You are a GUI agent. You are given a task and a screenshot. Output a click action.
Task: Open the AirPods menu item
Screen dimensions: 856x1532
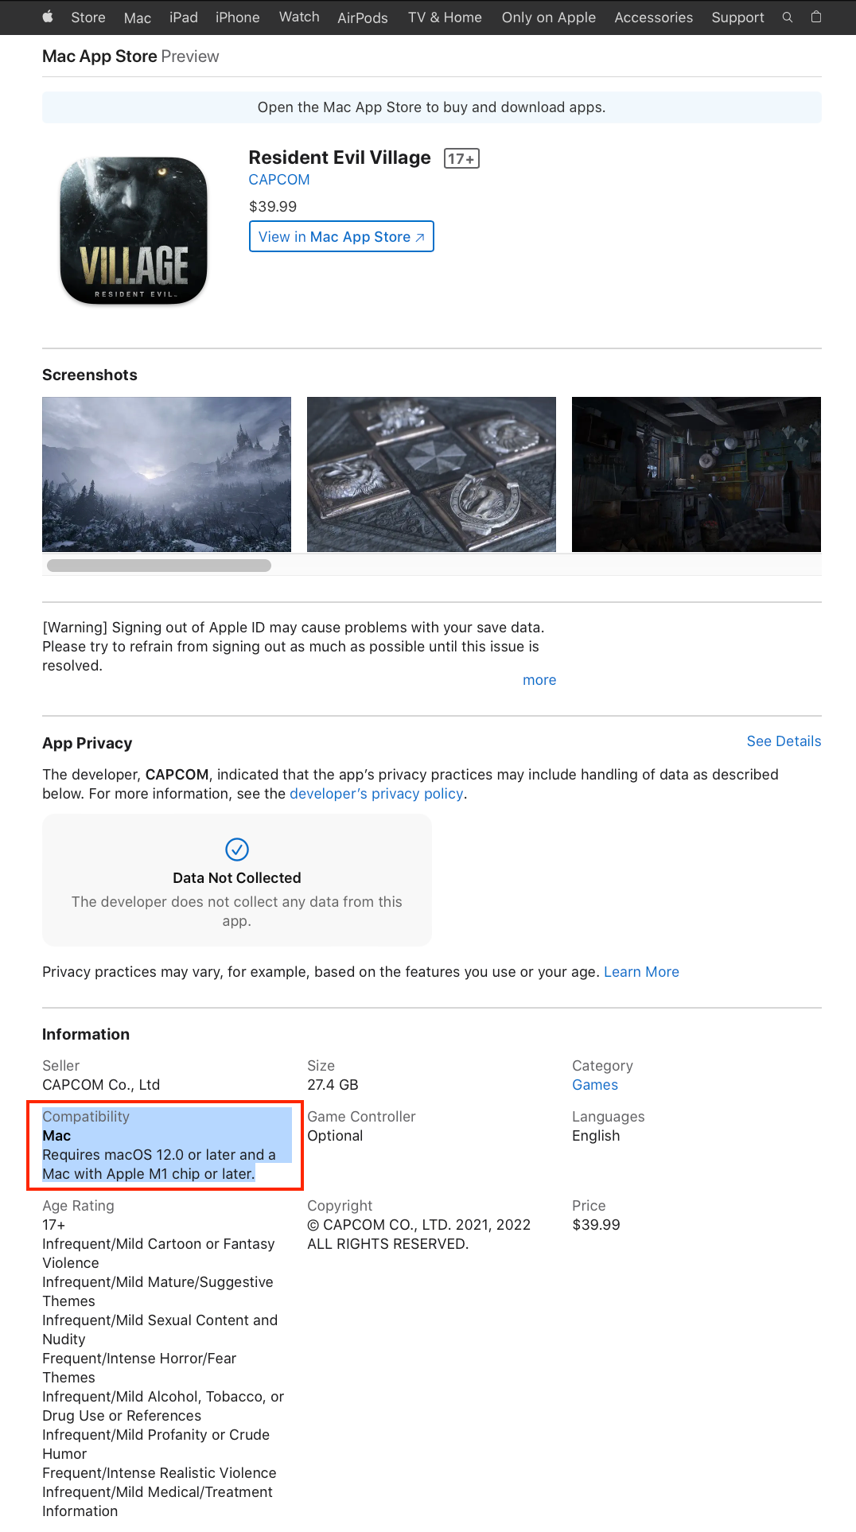click(x=363, y=17)
